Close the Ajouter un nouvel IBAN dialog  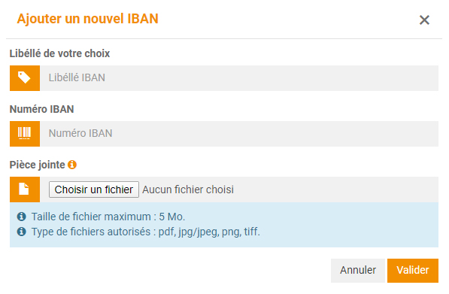click(x=424, y=20)
